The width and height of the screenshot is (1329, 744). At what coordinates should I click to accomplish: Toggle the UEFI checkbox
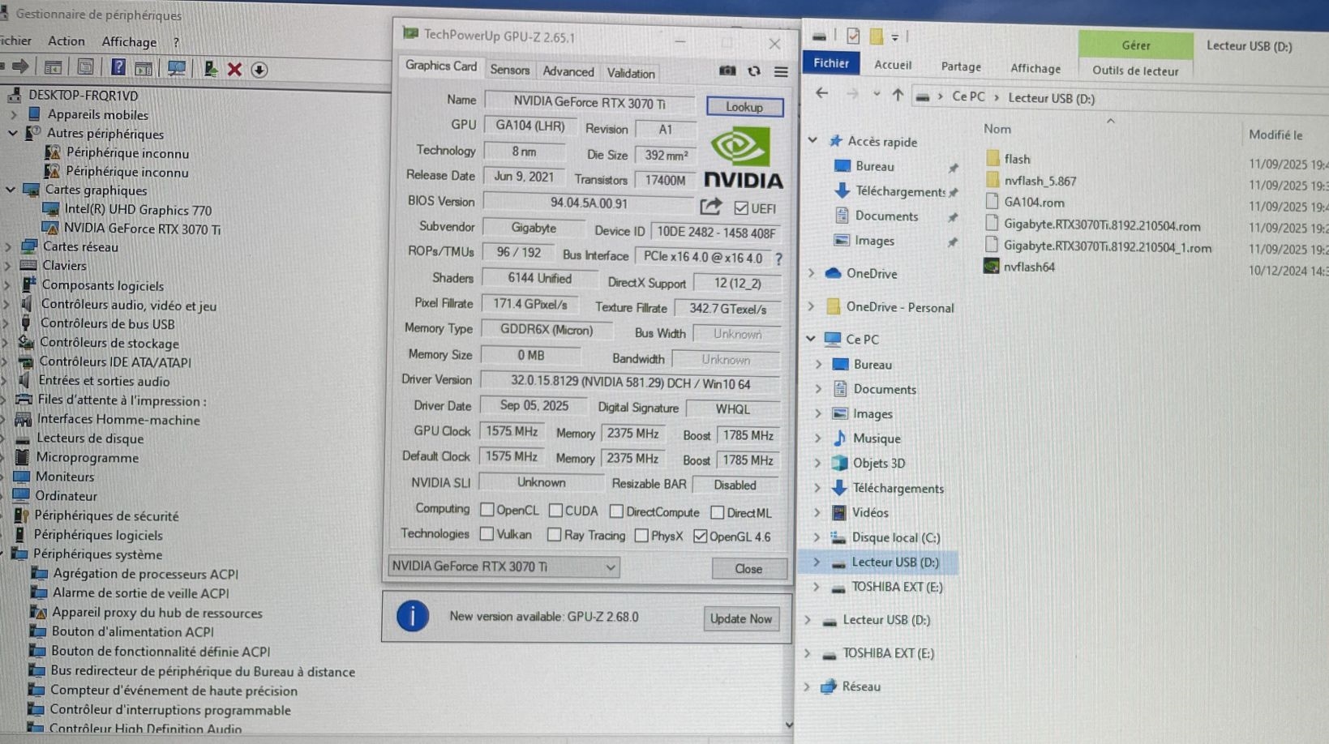740,208
